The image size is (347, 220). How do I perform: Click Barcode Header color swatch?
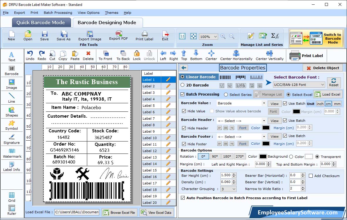266,128
